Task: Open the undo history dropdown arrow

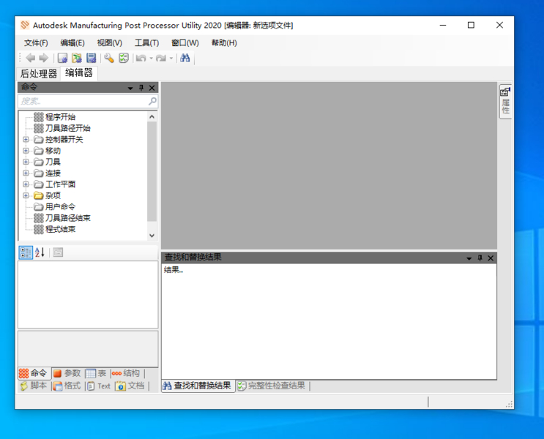Action: [152, 59]
